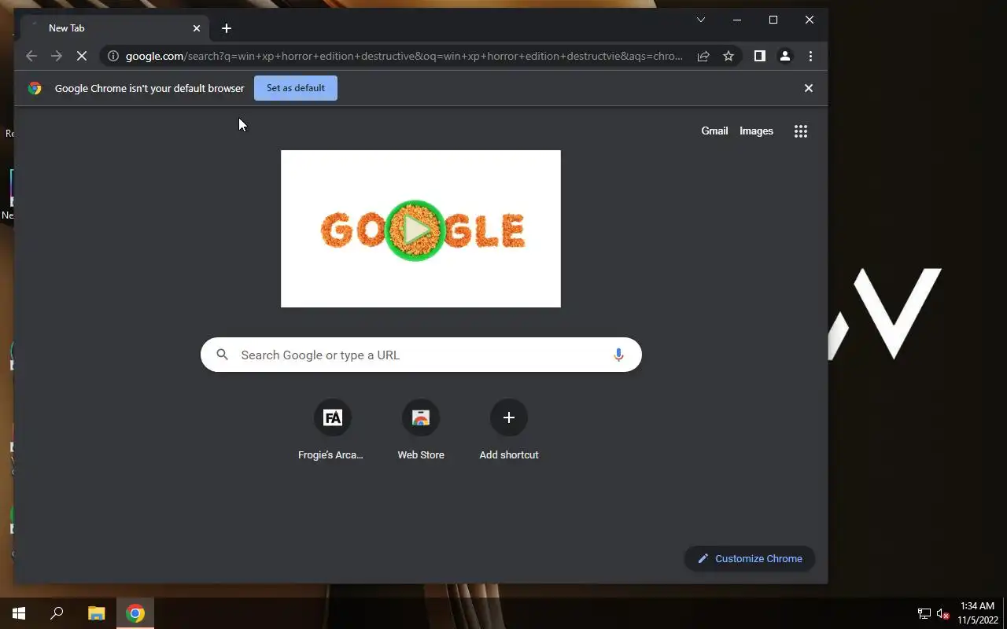Click the forward navigation arrow
The width and height of the screenshot is (1007, 629).
(x=57, y=56)
